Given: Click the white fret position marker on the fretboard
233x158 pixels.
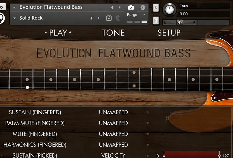Looking at the screenshot, I should [27, 88].
